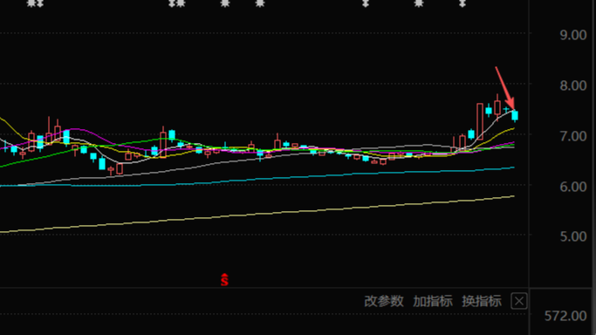Click the red S signal marker

(224, 279)
